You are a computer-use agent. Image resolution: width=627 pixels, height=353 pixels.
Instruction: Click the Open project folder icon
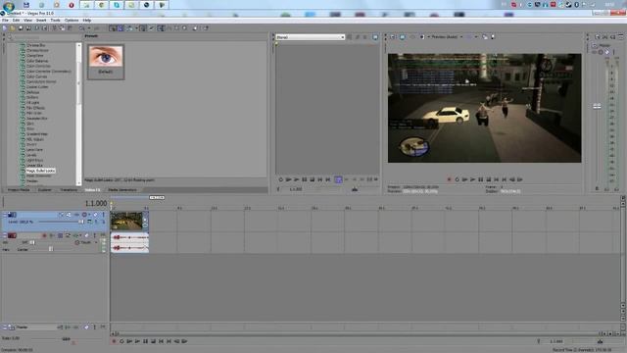[x=13, y=28]
